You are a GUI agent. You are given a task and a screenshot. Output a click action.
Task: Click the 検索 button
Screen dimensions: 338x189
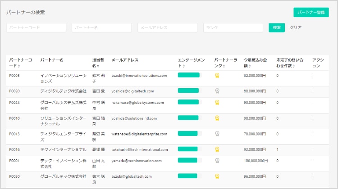(277, 27)
